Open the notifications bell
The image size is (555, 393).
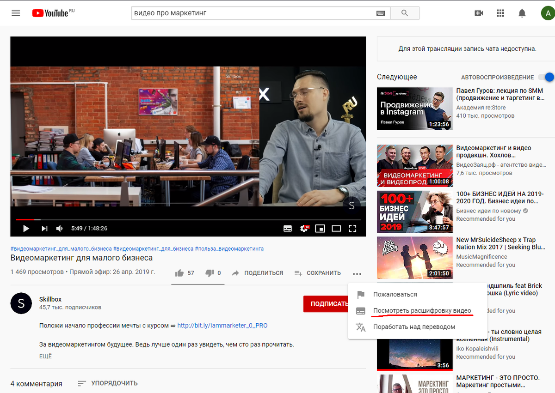[522, 13]
